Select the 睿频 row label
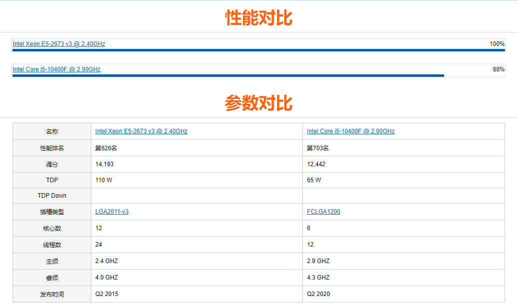The image size is (518, 305). (52, 278)
